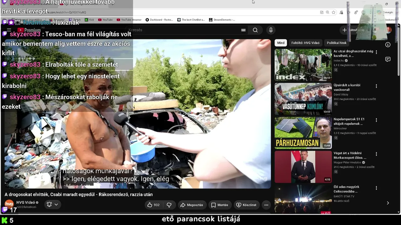Bookmark this page with the star icon
Image resolution: width=401 pixels, height=225 pixels.
(x=334, y=12)
